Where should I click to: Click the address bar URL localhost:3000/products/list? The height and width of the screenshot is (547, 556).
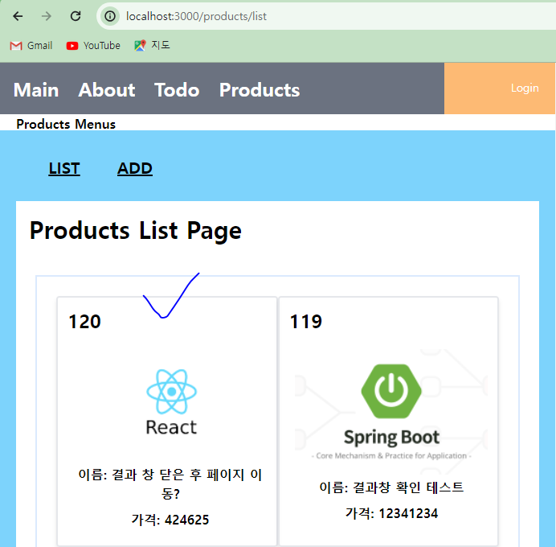196,16
